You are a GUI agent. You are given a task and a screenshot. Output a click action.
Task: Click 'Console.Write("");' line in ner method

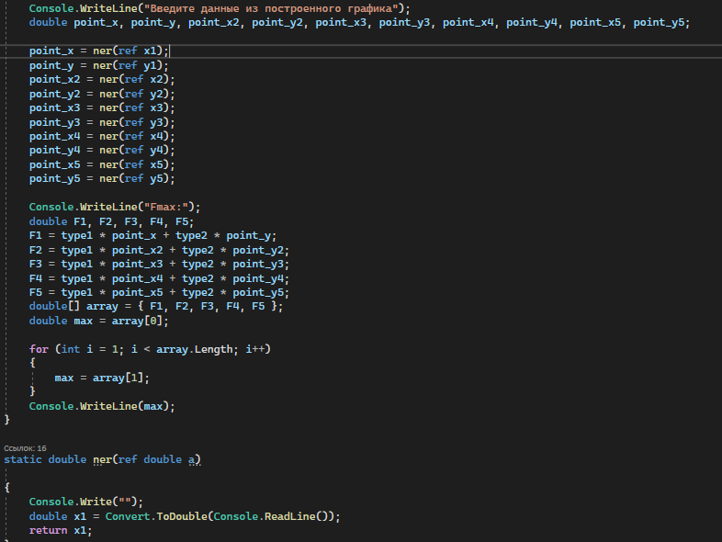pyautogui.click(x=86, y=502)
